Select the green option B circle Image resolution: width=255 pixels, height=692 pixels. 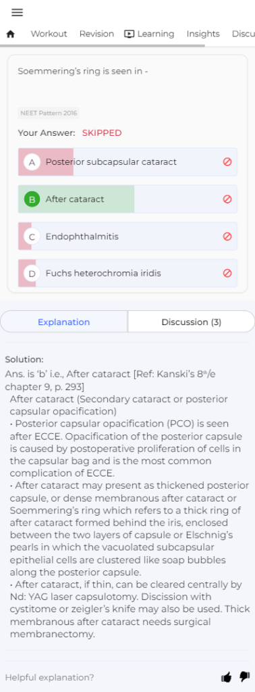(32, 199)
